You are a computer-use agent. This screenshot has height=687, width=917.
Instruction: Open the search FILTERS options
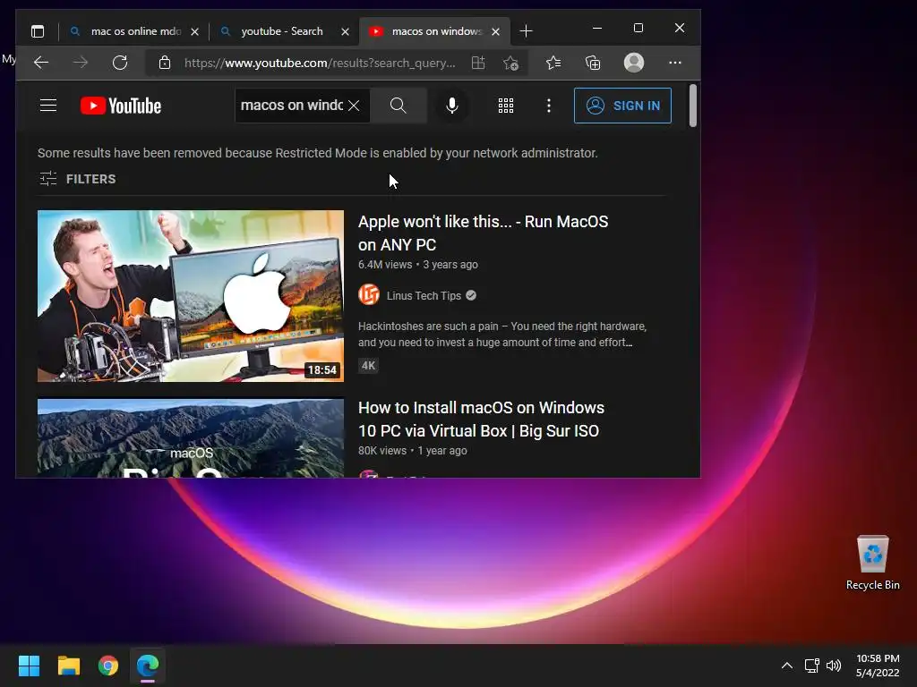[77, 179]
